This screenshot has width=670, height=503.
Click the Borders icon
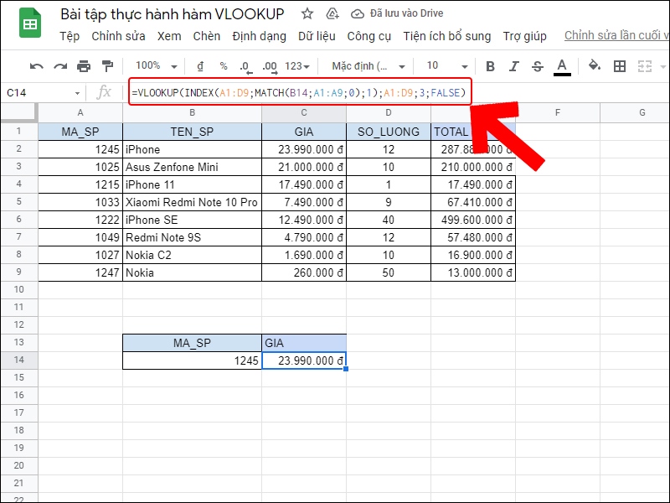pyautogui.click(x=618, y=65)
